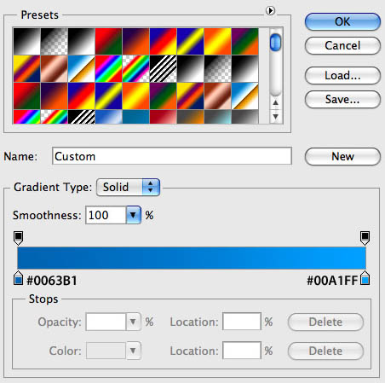The height and width of the screenshot is (383, 385).
Task: Open the Gradient Type dropdown
Action: 128,187
